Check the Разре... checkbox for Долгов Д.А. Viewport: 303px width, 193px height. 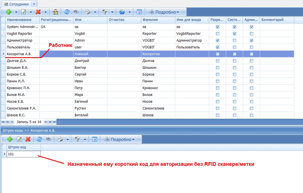[218, 61]
